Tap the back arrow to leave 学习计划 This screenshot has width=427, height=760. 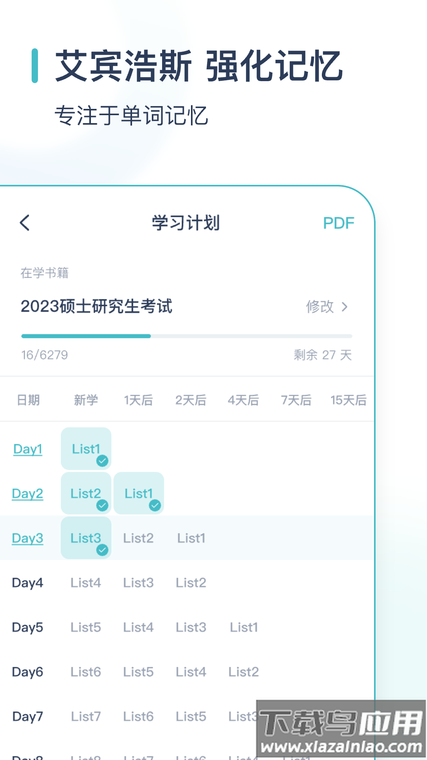(25, 223)
